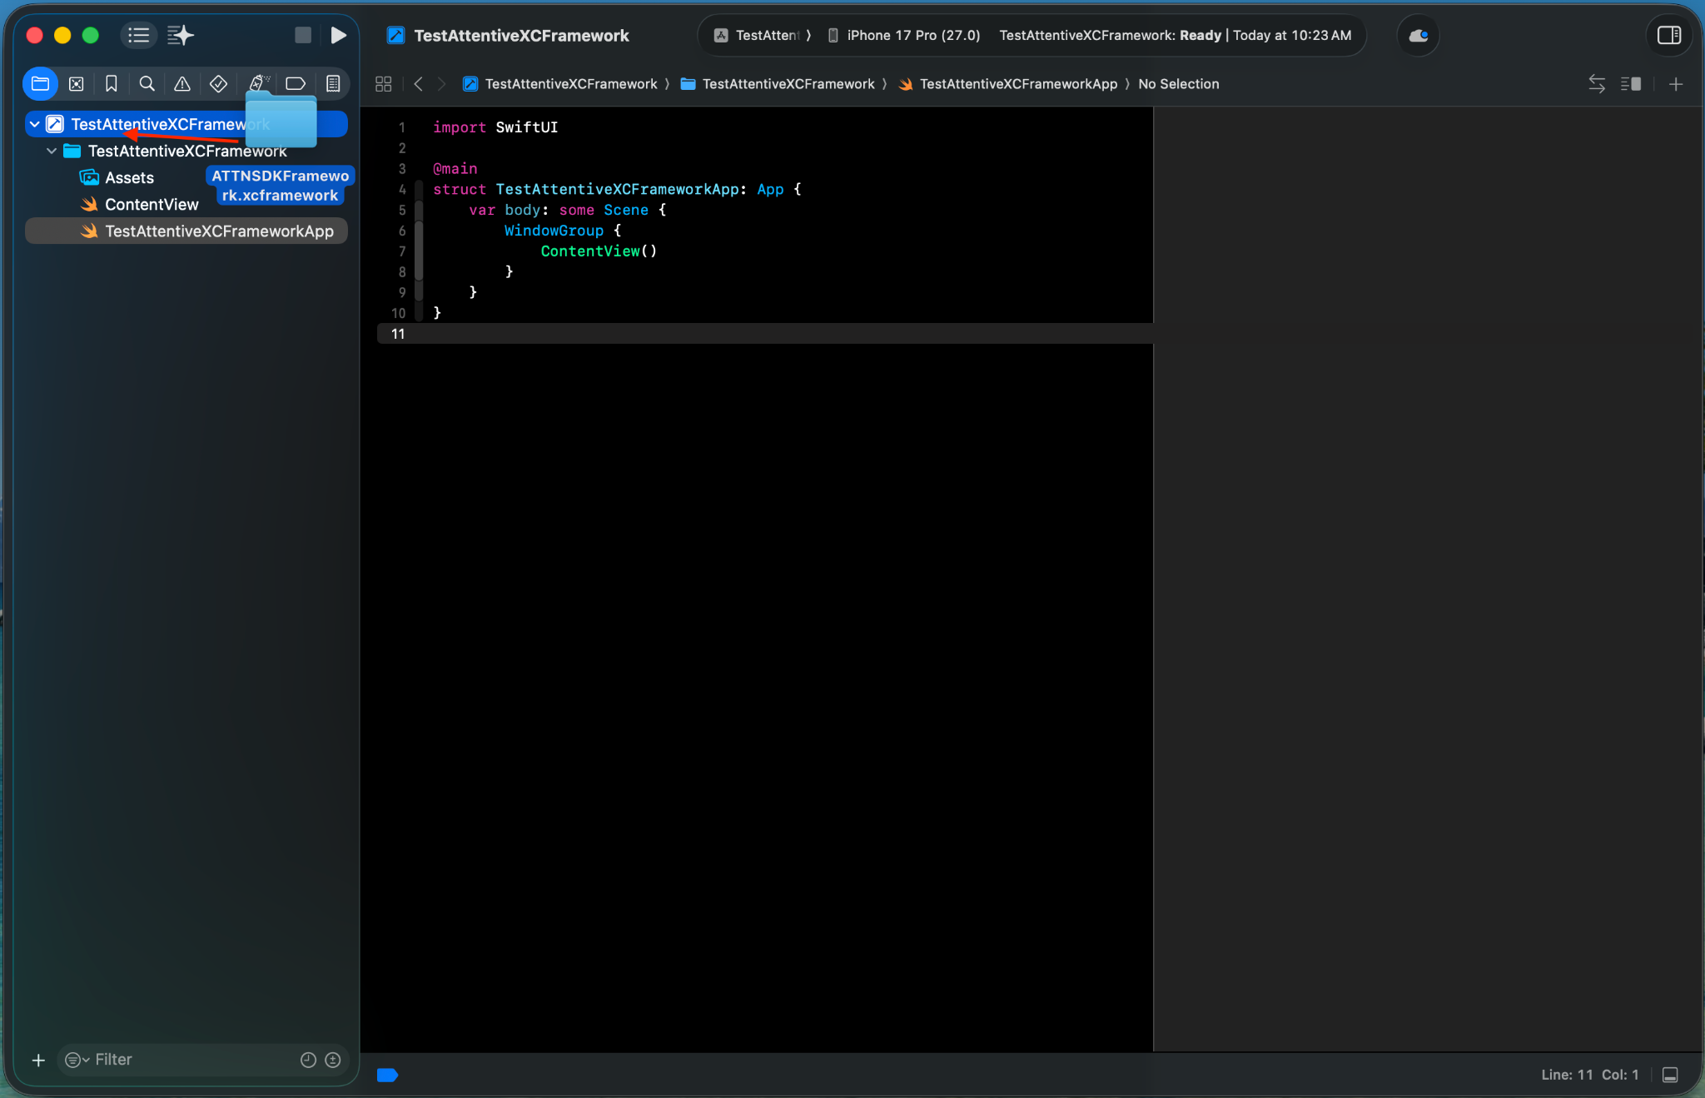1705x1098 pixels.
Task: Toggle recent files clock filter
Action: (308, 1060)
